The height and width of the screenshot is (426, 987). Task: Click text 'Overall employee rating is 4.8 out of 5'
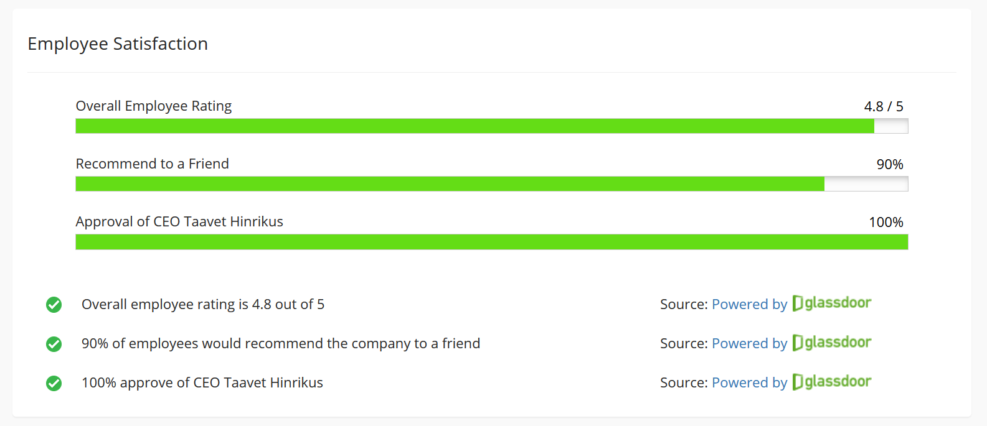pos(203,304)
